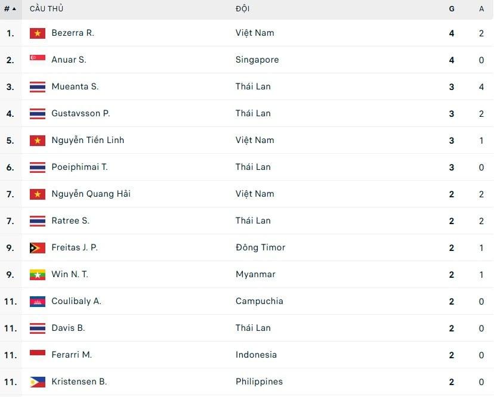Sort table by the # rank column

click(x=10, y=9)
